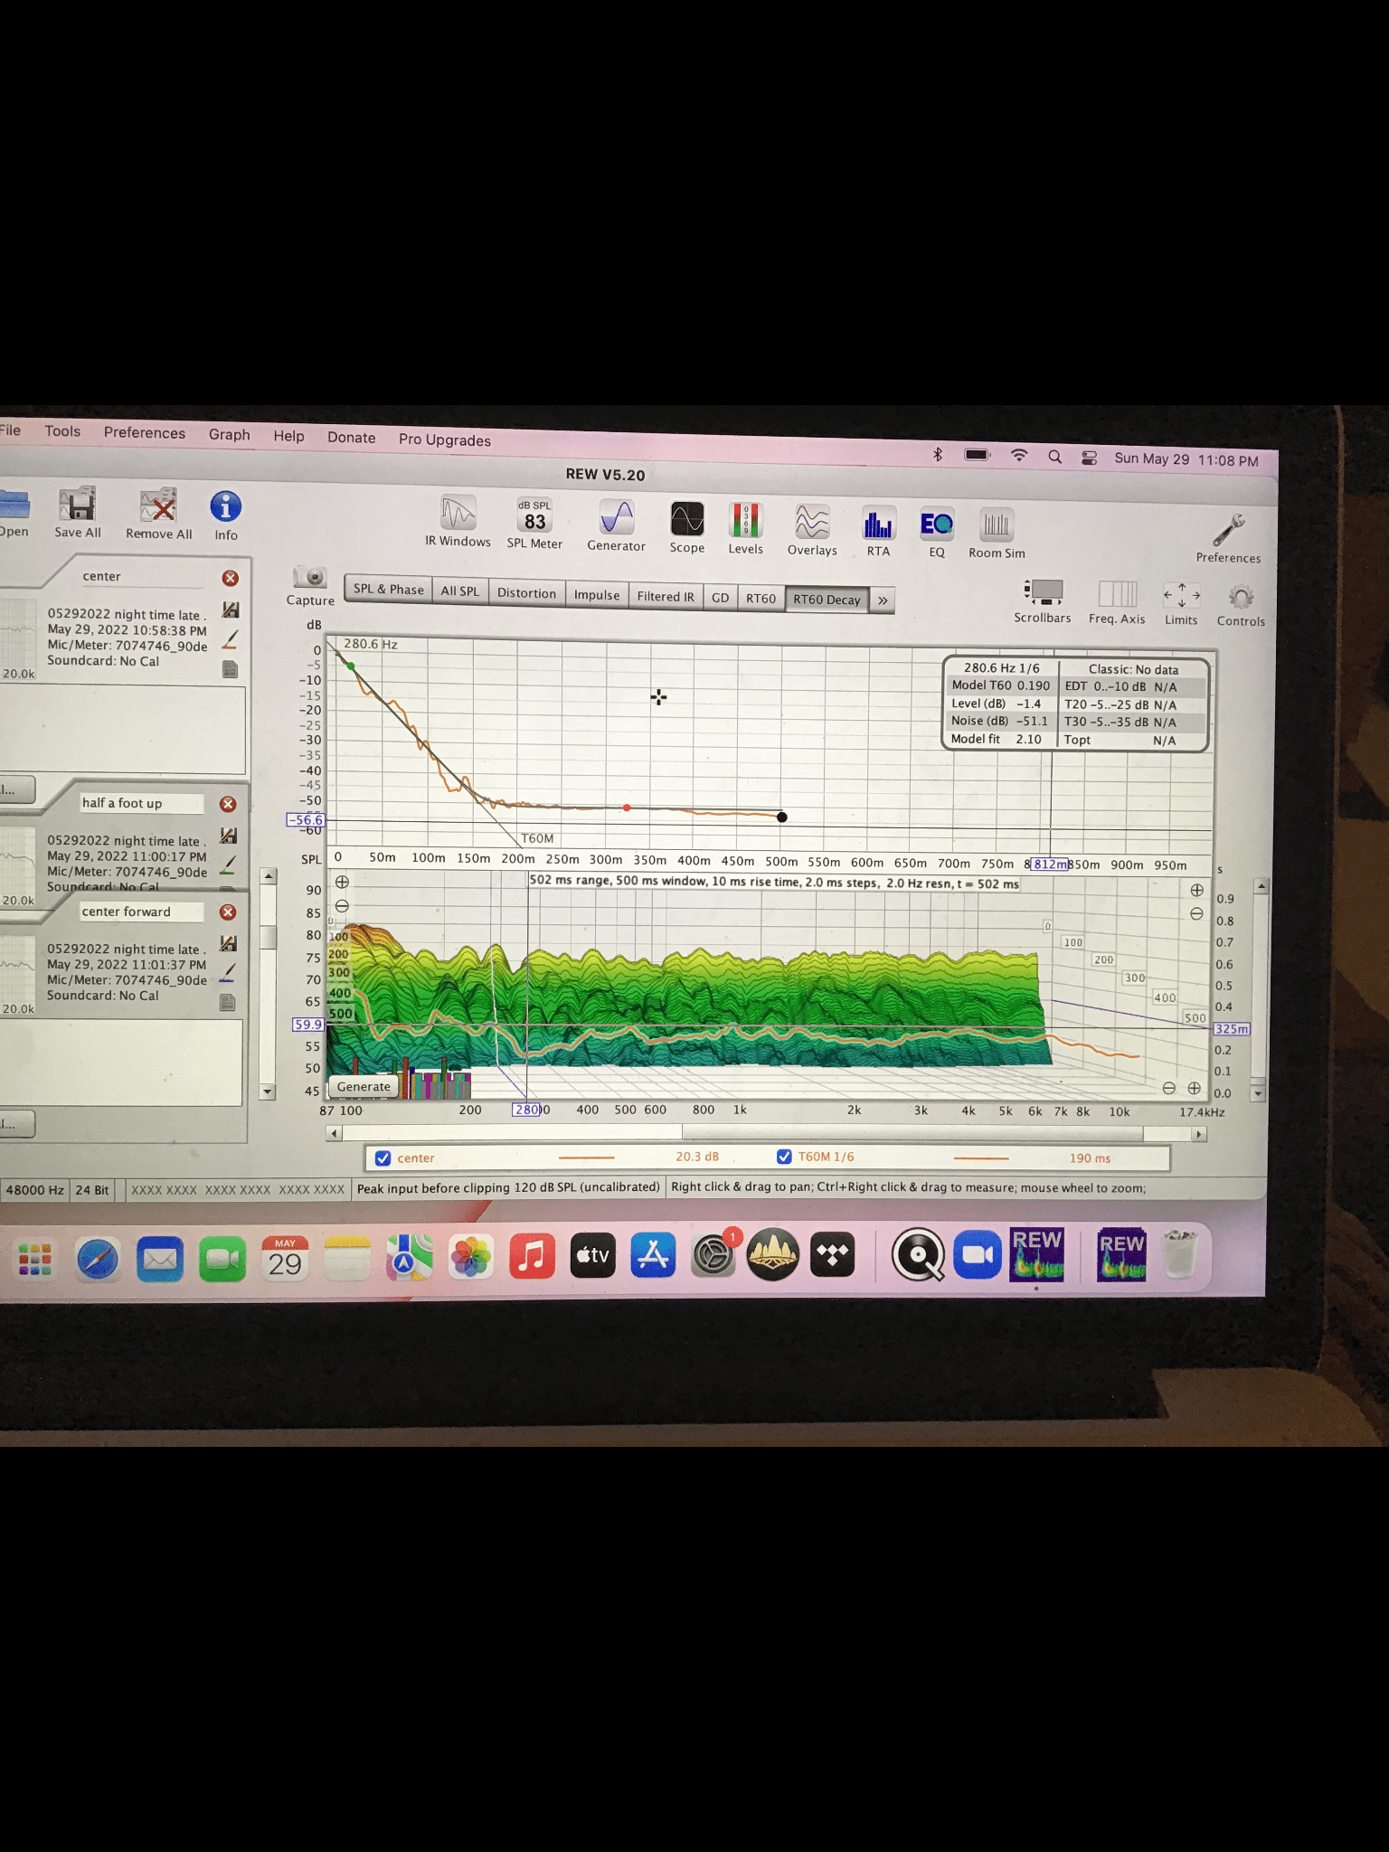Zoom out the waterfall vertical axis on the left
Image resolution: width=1389 pixels, height=1852 pixels.
(x=342, y=906)
